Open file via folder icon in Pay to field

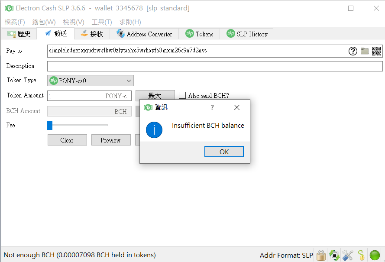click(x=365, y=51)
